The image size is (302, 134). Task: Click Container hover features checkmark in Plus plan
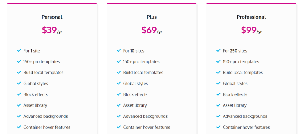119,127
